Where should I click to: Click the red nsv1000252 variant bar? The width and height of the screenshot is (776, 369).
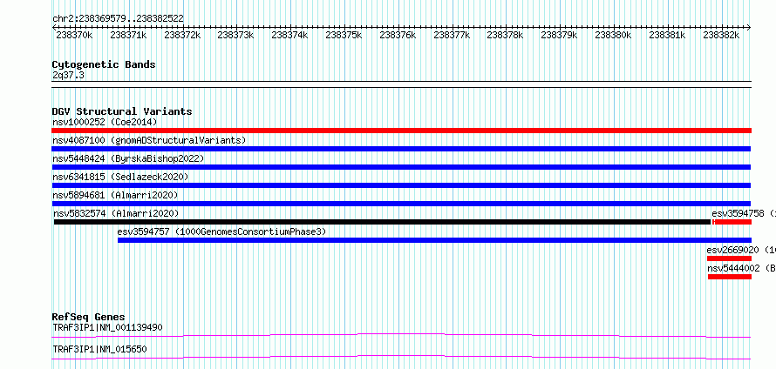[x=401, y=131]
